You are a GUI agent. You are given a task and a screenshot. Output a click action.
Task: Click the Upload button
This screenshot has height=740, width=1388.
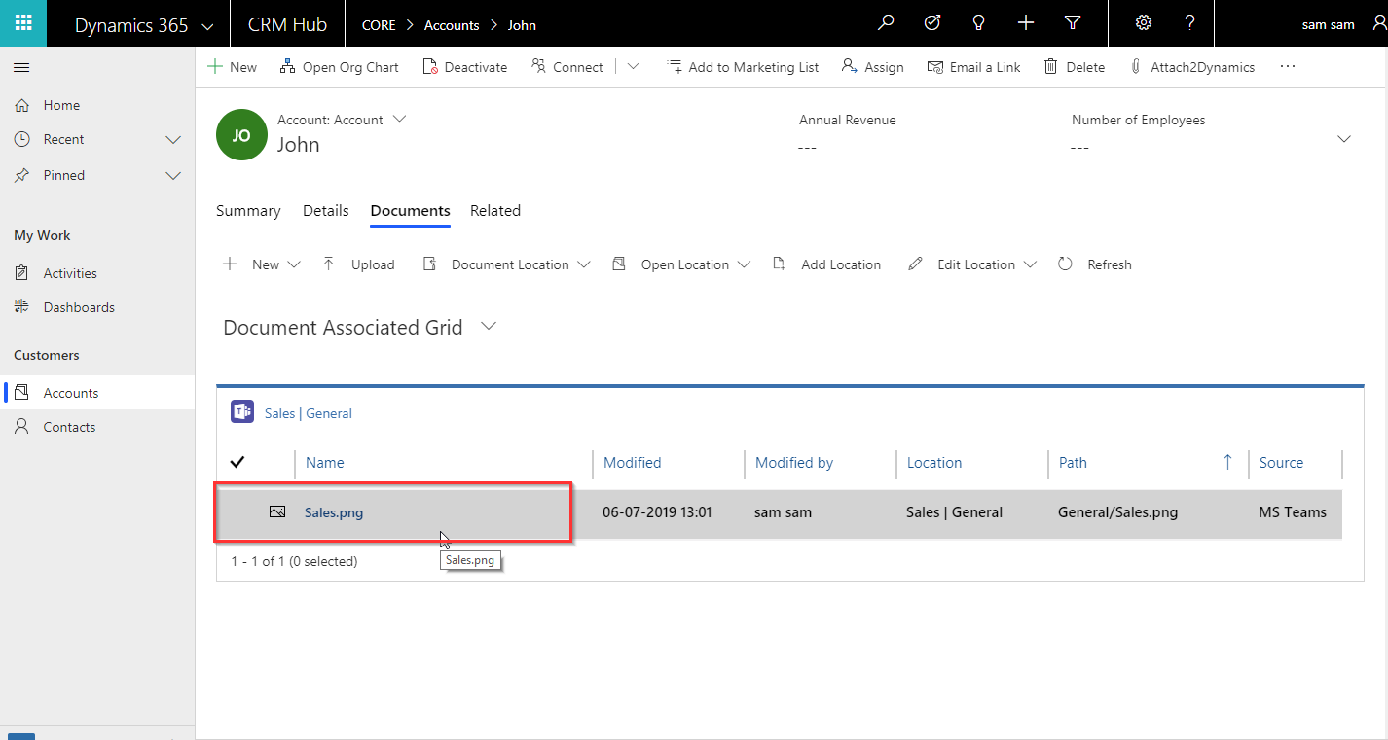pos(358,264)
